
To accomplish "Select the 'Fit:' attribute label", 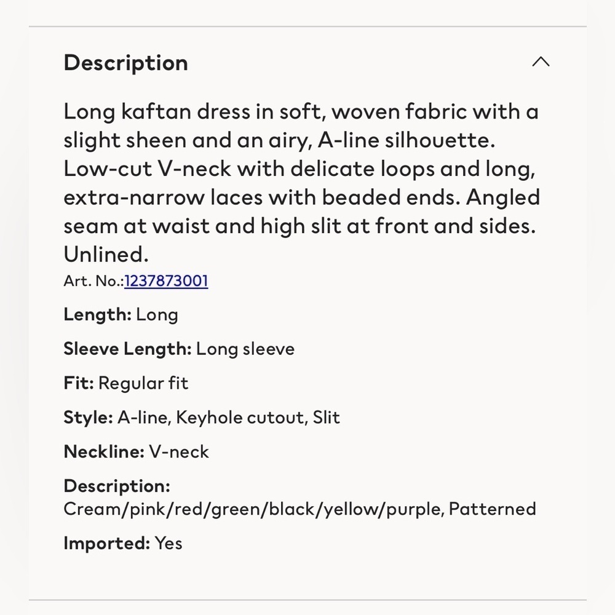I will (79, 383).
